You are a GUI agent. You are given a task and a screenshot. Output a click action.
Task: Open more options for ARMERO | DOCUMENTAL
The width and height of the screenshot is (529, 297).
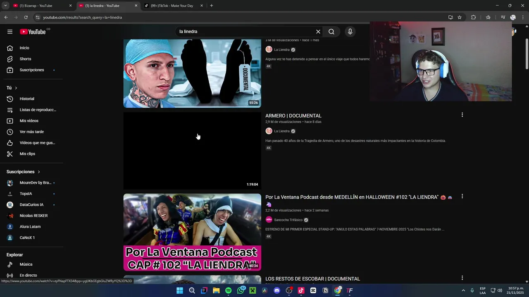(462, 115)
